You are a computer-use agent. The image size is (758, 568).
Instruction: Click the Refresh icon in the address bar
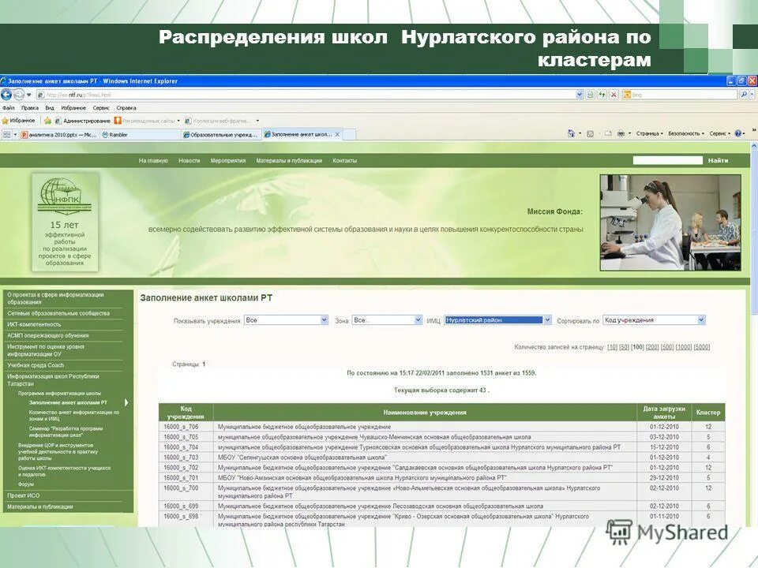602,95
